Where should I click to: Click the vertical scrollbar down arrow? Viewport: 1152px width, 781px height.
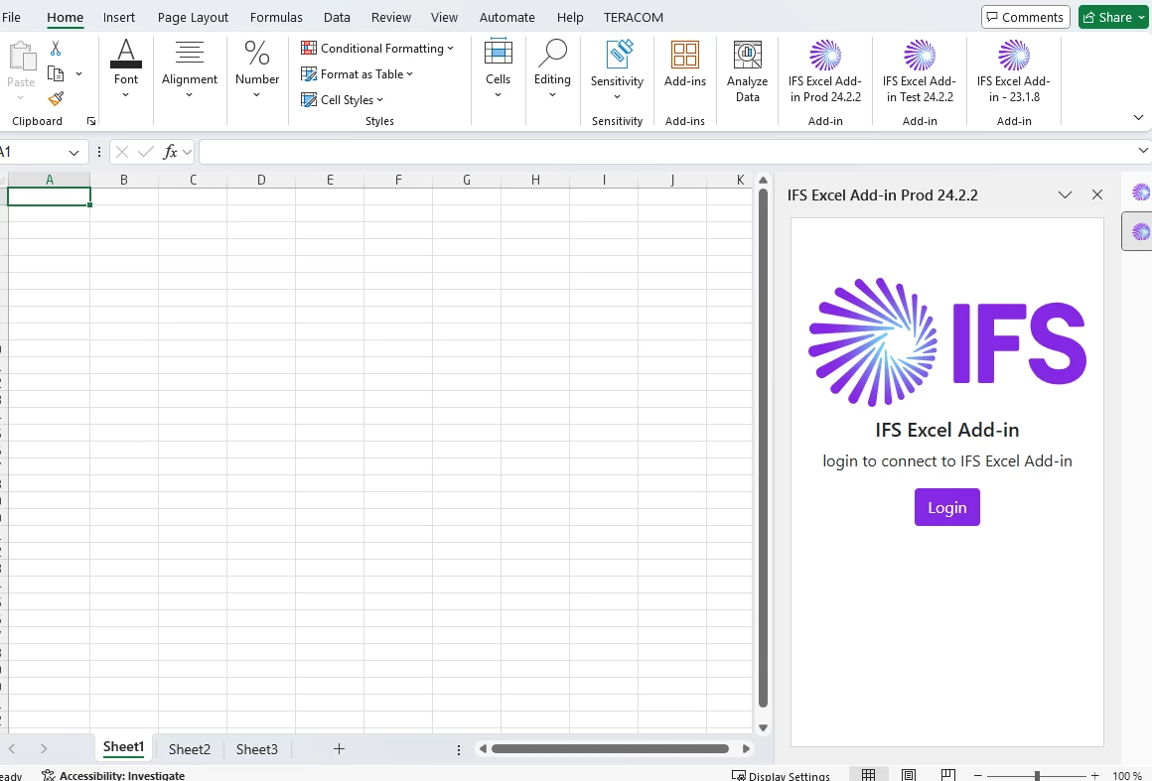(763, 727)
